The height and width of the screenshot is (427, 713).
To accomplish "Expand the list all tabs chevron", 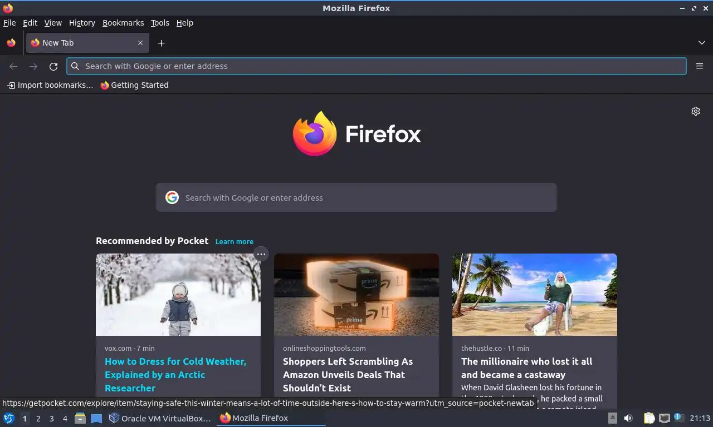I will [702, 43].
